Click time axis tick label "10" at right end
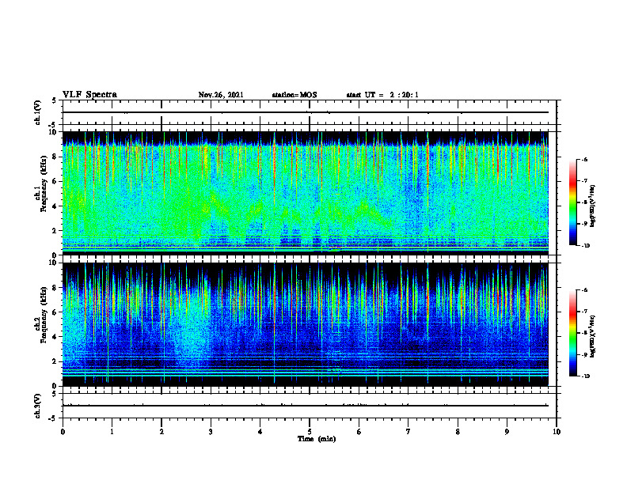The height and width of the screenshot is (484, 627). pos(557,432)
